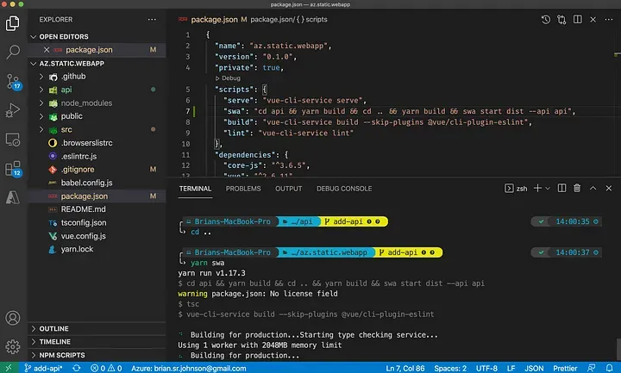Close the package.json editor tab

tap(593, 19)
